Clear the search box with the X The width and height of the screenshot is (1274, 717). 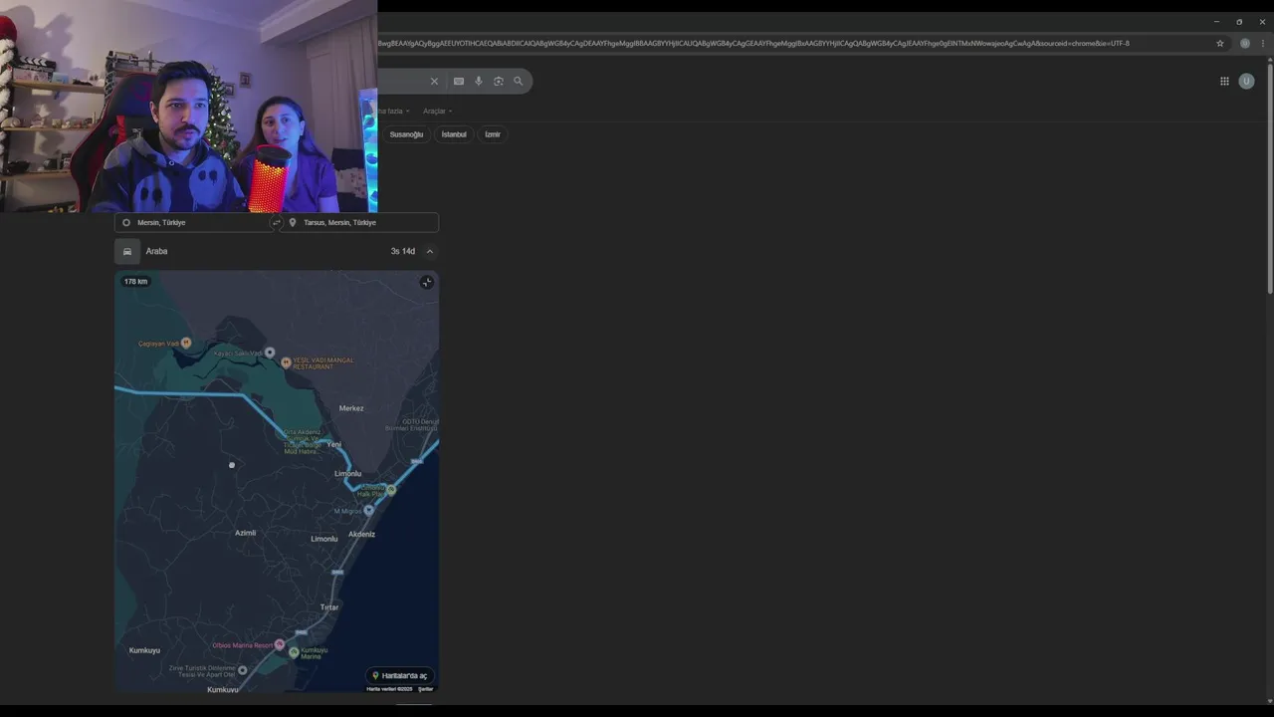[x=434, y=82]
